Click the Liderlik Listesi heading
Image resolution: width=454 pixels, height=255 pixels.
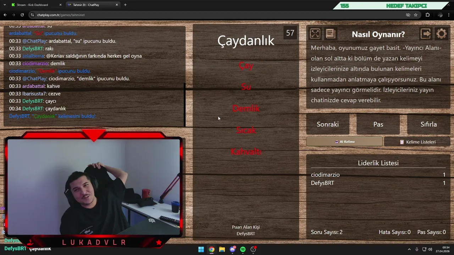[378, 163]
